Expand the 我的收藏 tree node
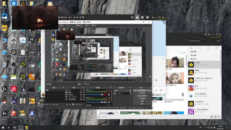 pos(189,55)
